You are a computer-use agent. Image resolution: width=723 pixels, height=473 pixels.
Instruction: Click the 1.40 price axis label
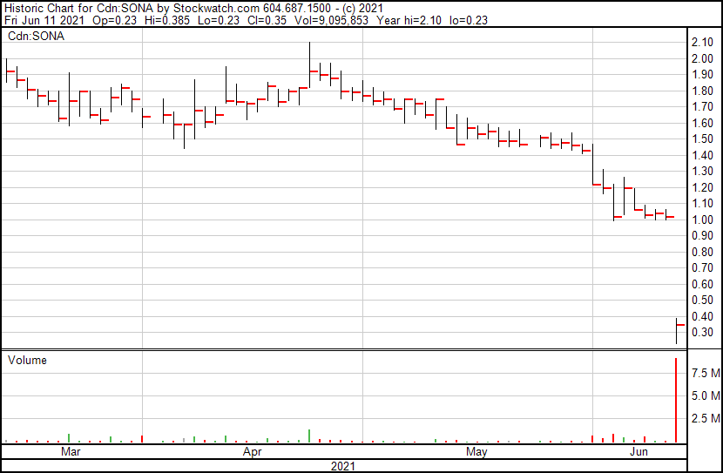click(702, 155)
